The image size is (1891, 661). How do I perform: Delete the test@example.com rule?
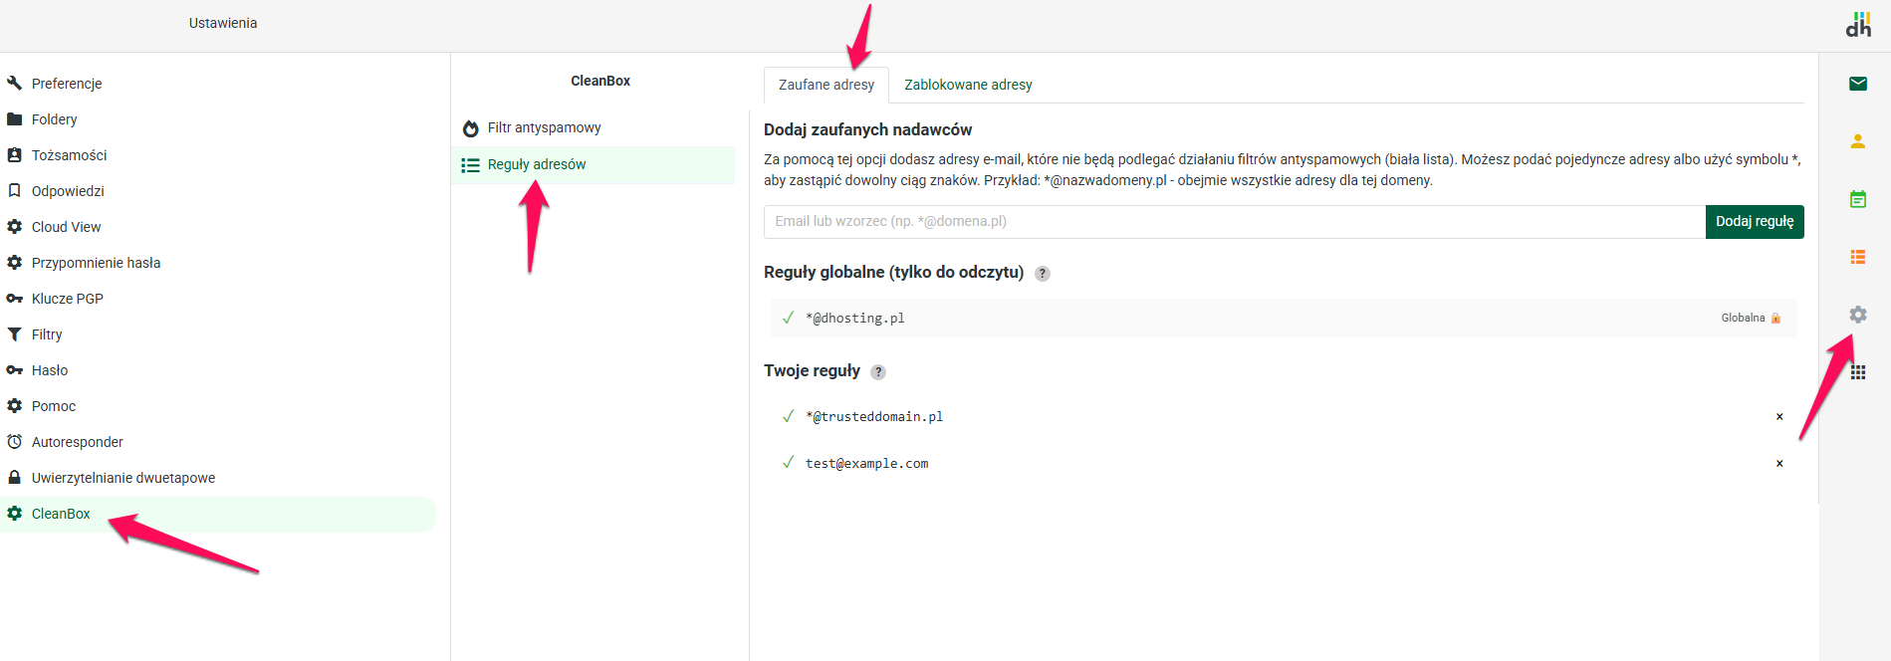1778,464
